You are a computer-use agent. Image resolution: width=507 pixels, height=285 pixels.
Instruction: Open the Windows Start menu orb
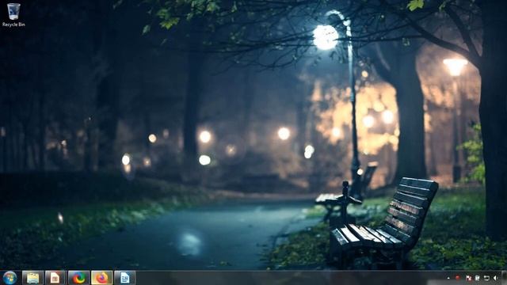(10, 278)
